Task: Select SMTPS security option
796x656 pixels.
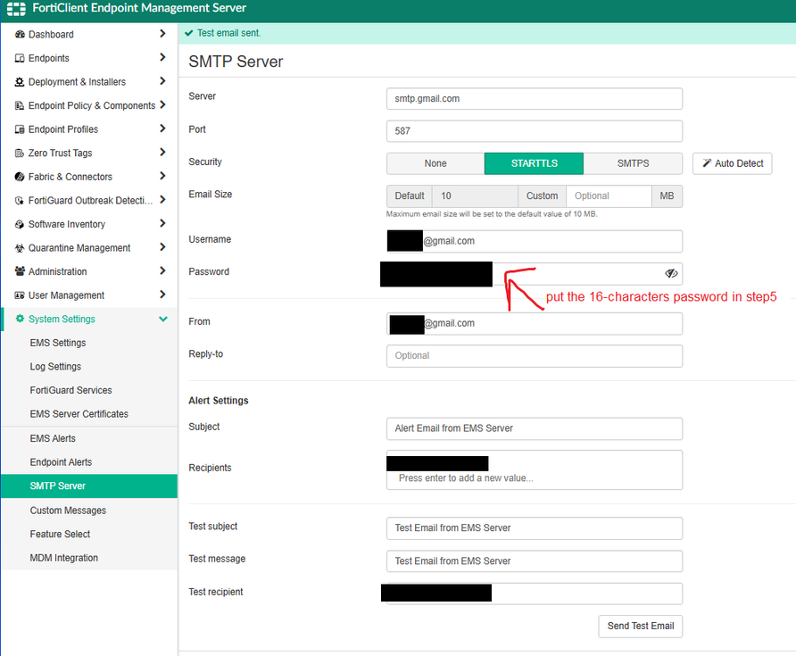Action: (633, 163)
